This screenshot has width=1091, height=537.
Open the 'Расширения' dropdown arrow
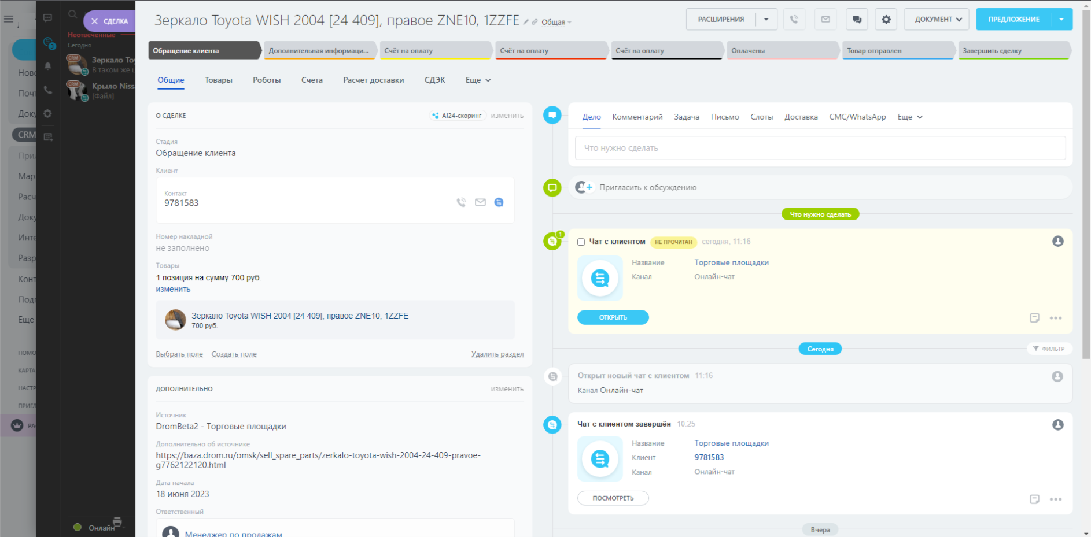pyautogui.click(x=766, y=19)
